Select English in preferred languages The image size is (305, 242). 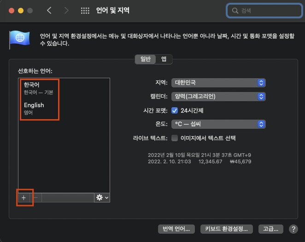(64, 109)
